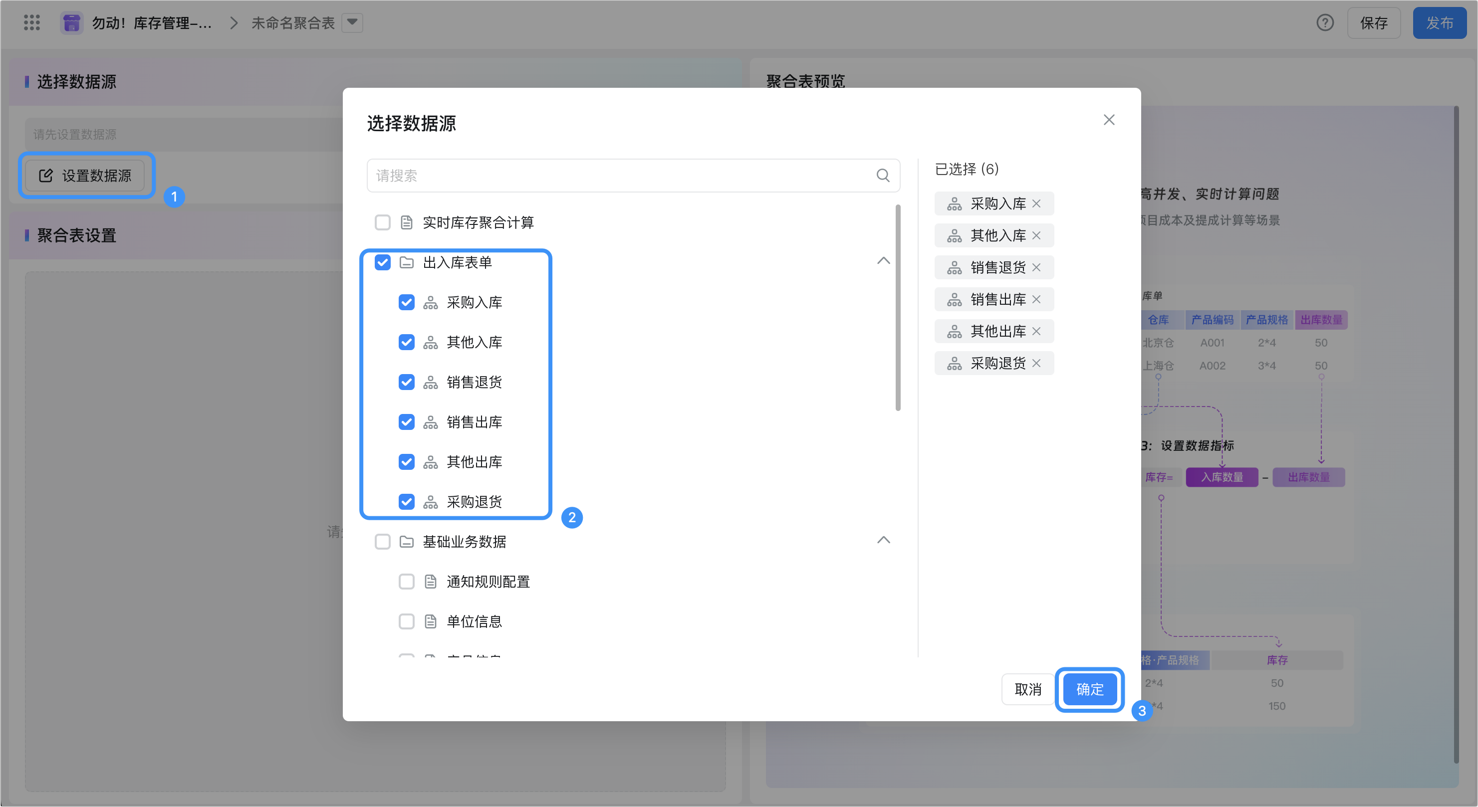Viewport: 1478px width, 807px height.
Task: Click the data source list scrollbar
Action: pos(898,307)
